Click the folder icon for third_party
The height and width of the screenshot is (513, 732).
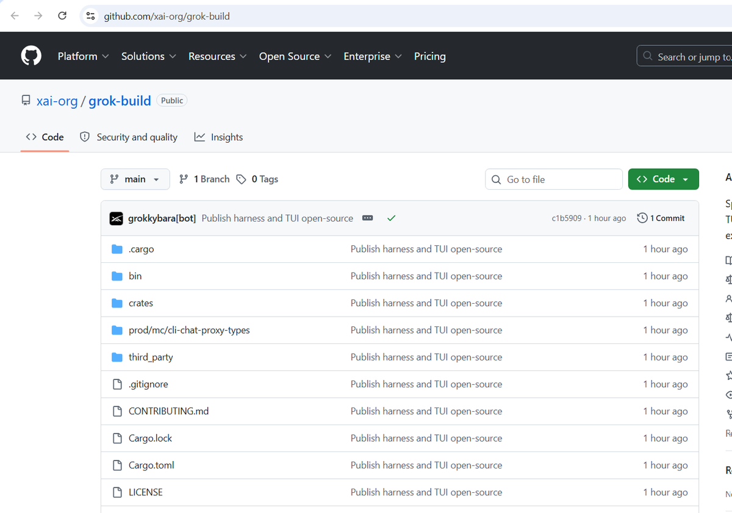pos(117,357)
